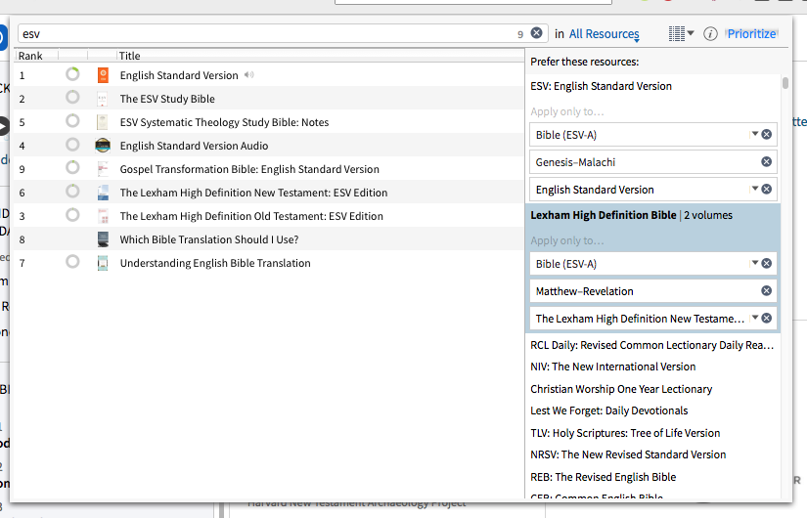
Task: Select RCL Daily: Revised Common Lectionary entry
Action: (x=652, y=345)
